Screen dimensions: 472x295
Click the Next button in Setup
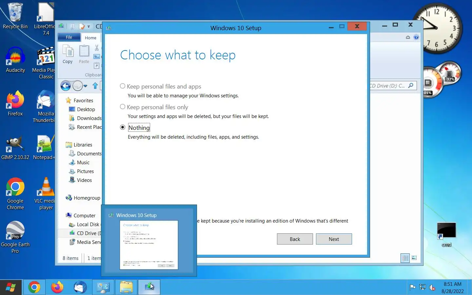334,239
